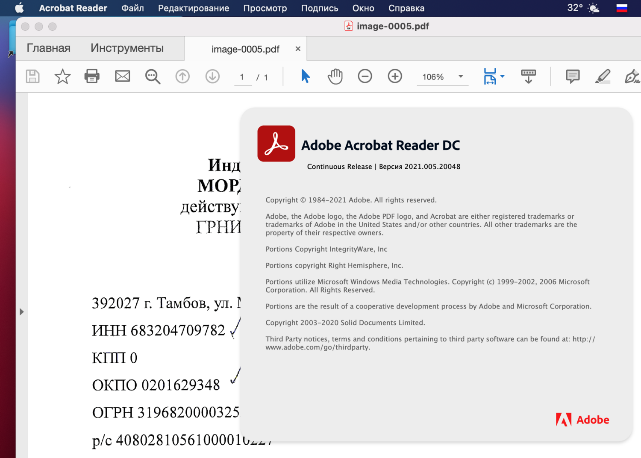641x458 pixels.
Task: Go to next page with the down arrow
Action: pyautogui.click(x=212, y=76)
